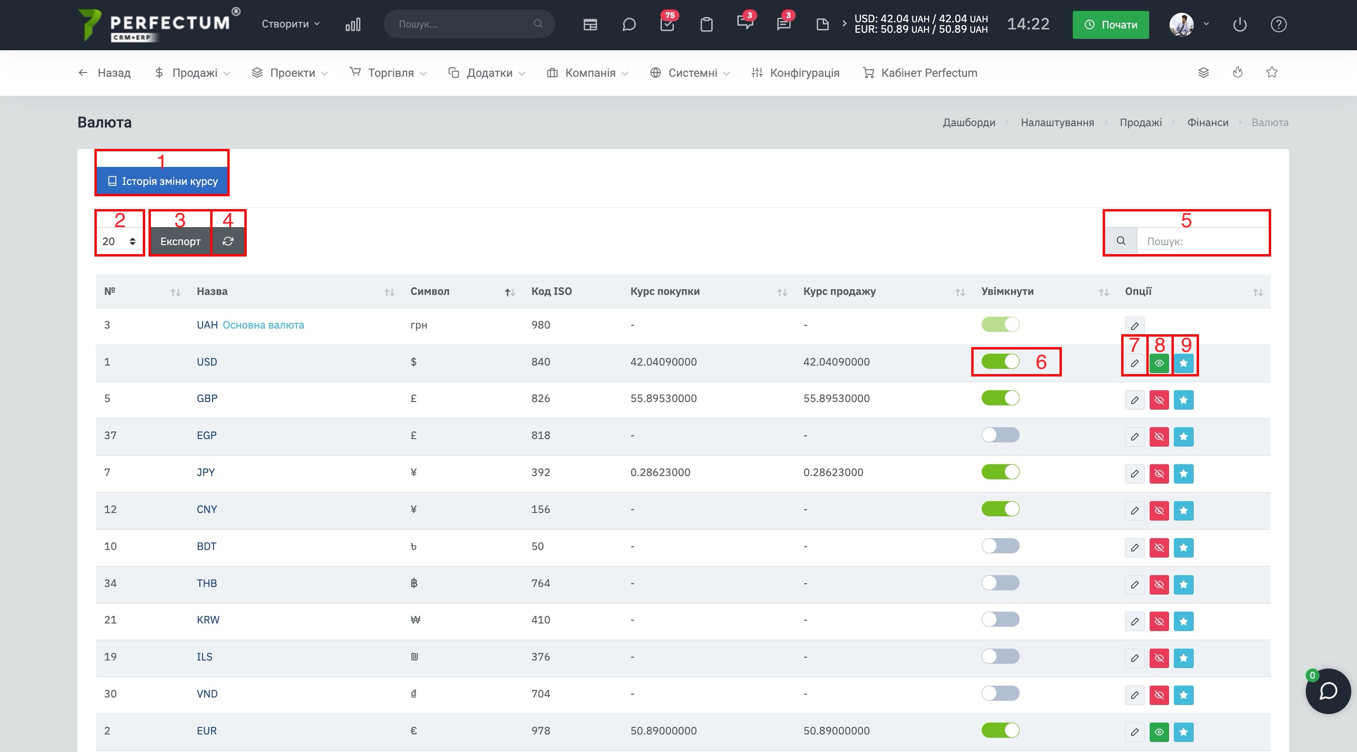Screen dimensions: 1357x752
Task: Open the page size 20 dropdown
Action: [120, 241]
